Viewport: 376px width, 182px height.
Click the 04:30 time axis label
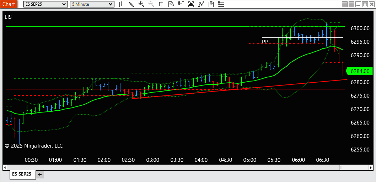click(x=225, y=160)
